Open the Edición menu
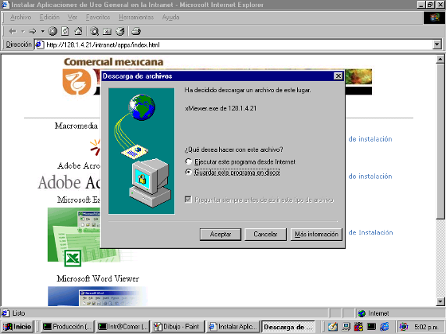The width and height of the screenshot is (446, 334). click(49, 17)
